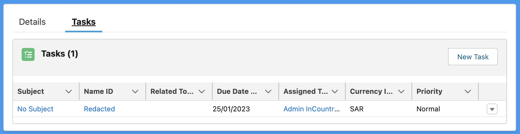Screen dimensions: 520x134
Task: Click the 25/01/2023 due date cell
Action: tap(231, 109)
